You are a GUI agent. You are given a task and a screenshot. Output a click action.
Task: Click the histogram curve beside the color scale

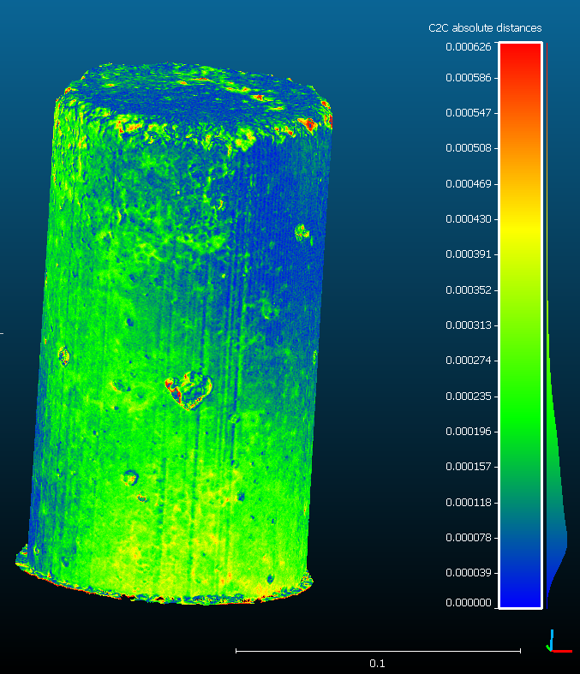557,531
